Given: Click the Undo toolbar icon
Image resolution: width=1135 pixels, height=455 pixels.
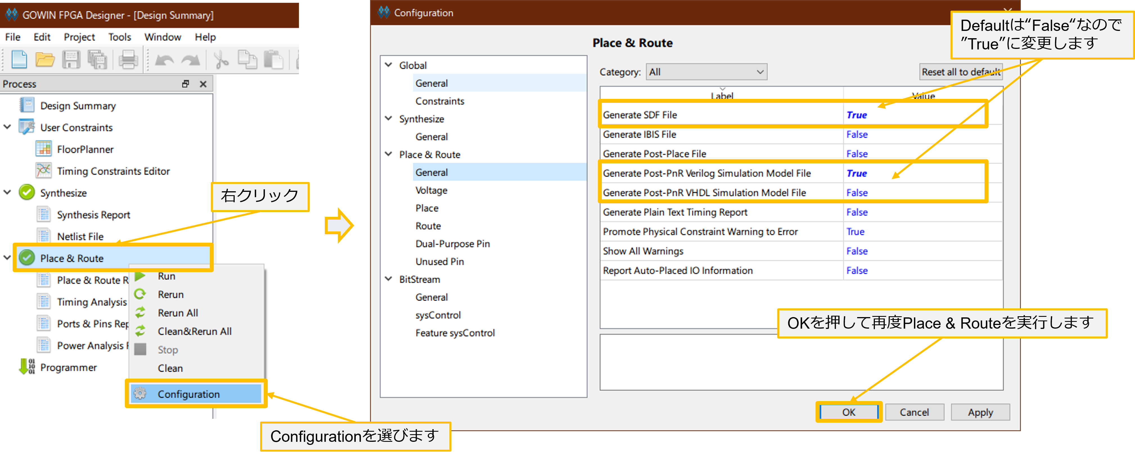Looking at the screenshot, I should [x=164, y=60].
